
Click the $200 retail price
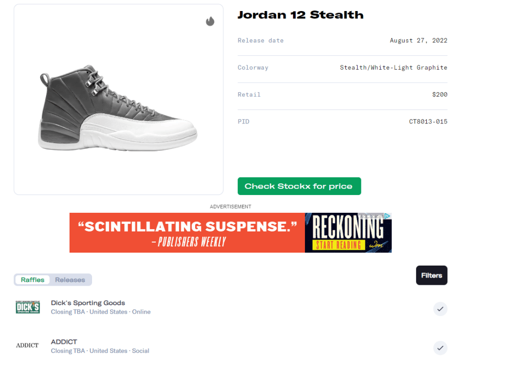pos(439,95)
